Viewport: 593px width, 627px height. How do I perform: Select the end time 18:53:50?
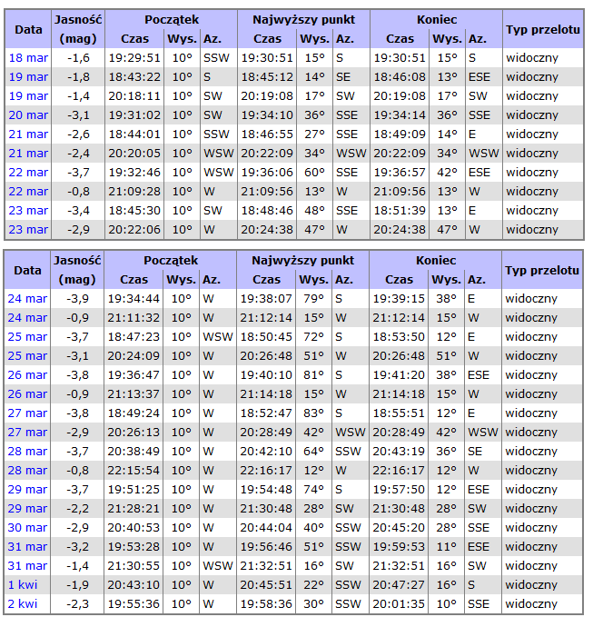[x=399, y=337]
